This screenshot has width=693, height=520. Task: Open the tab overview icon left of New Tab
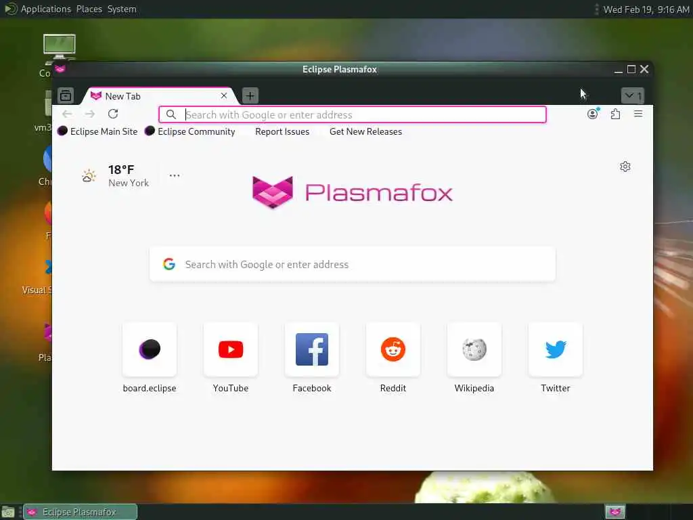click(66, 95)
